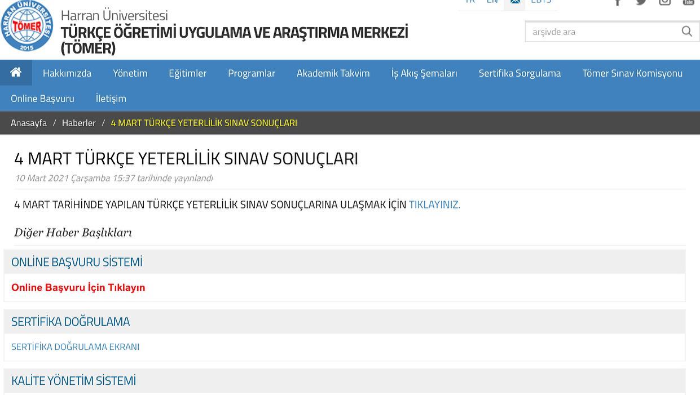Click the article headline 4 MART TÜRKÇE YETERLİLİK
The width and height of the screenshot is (700, 395).
(186, 159)
